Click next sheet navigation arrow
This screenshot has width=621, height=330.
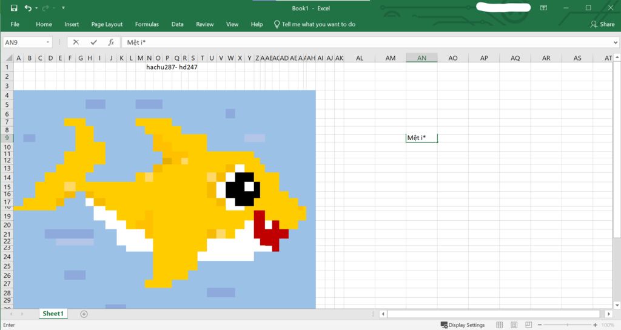pos(22,314)
